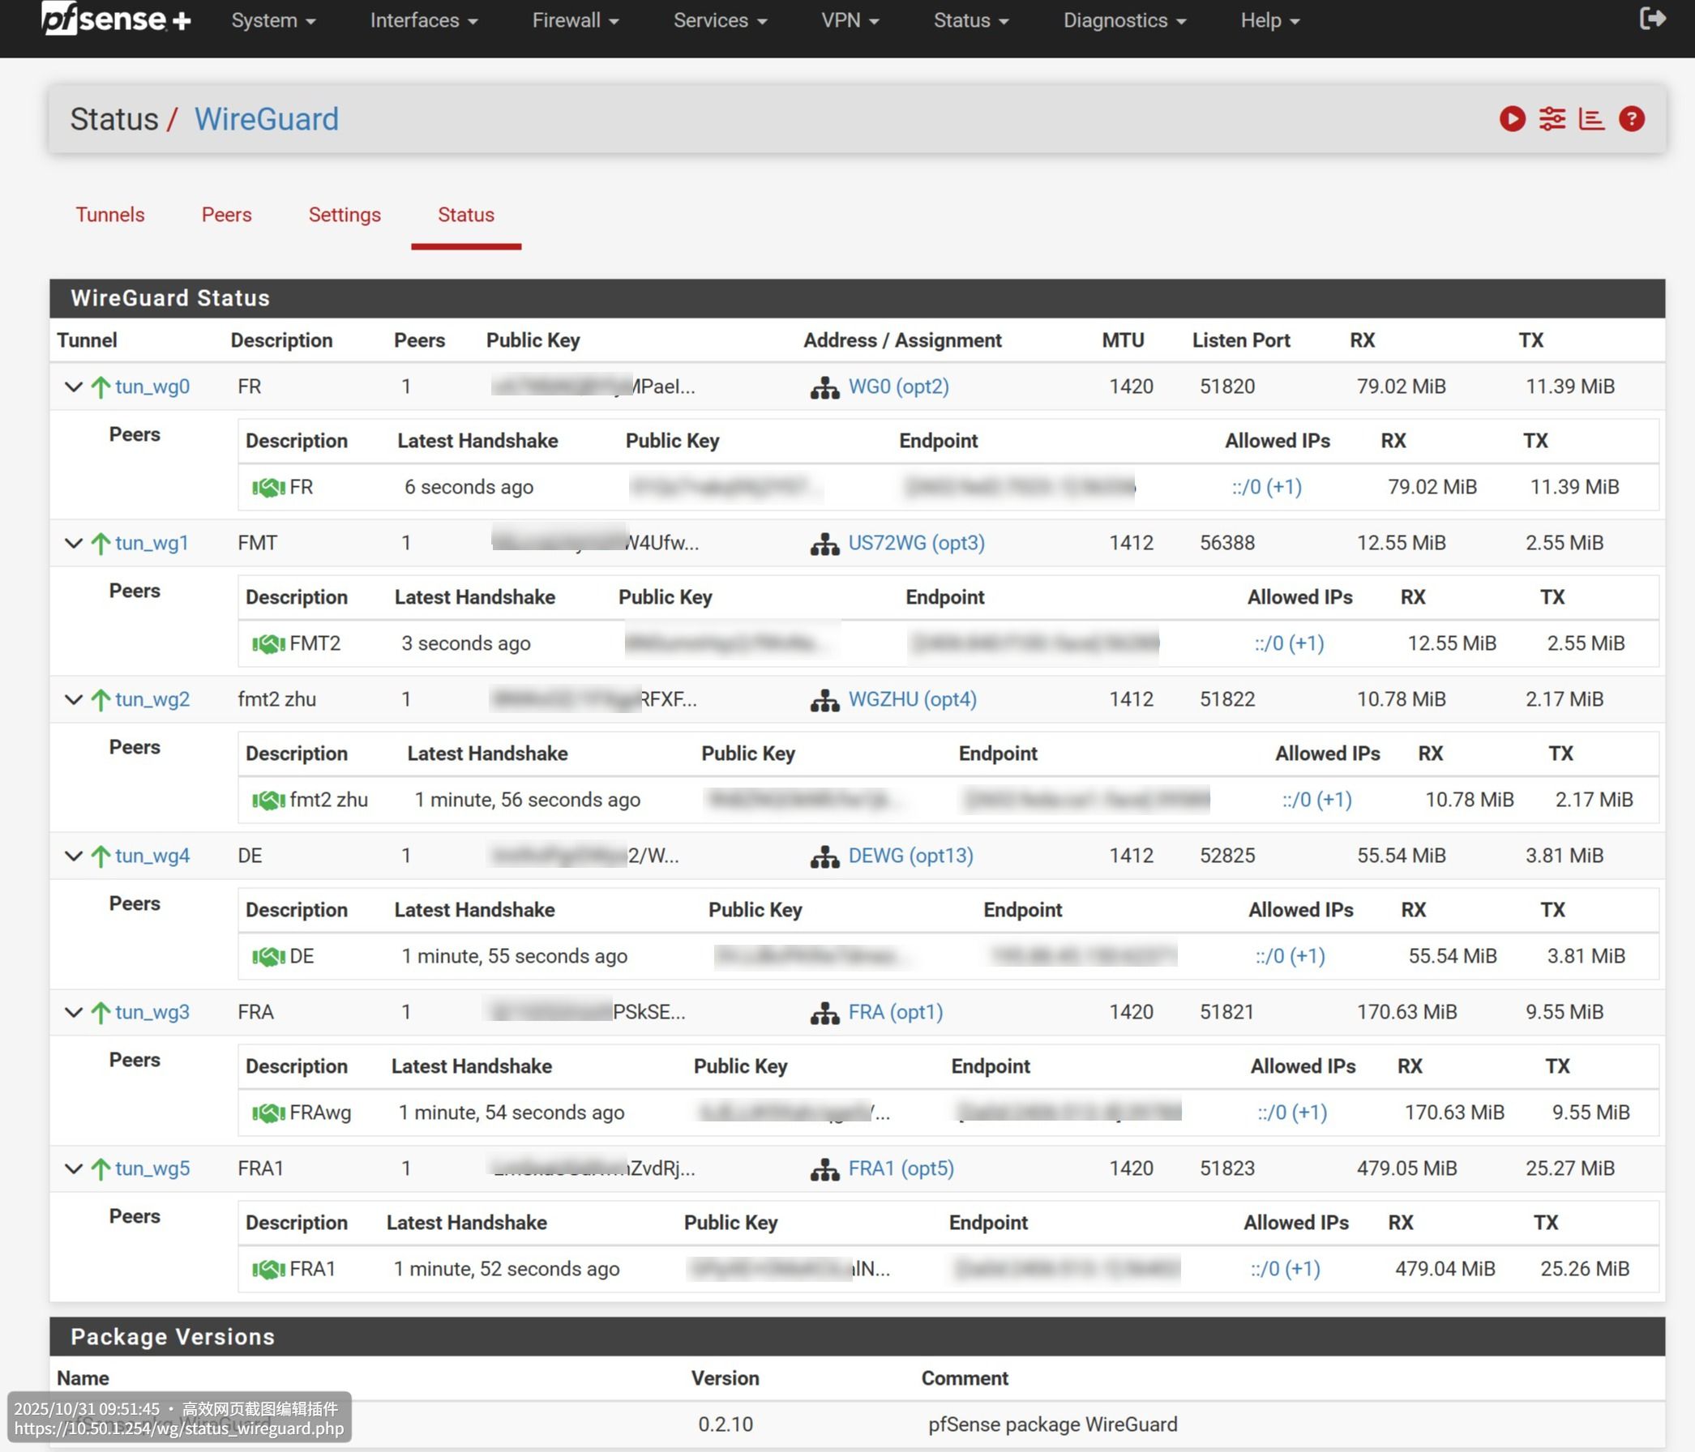Collapse the tun_wg5 tunnel row
Viewport: 1695px width, 1452px height.
[74, 1169]
